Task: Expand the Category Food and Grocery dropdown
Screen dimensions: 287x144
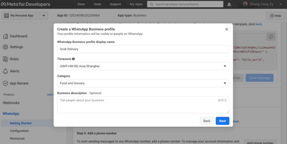Action: 143,83
